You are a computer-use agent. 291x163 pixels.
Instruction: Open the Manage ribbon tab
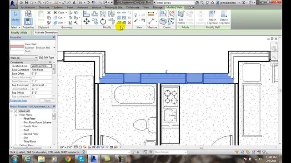tap(157, 7)
